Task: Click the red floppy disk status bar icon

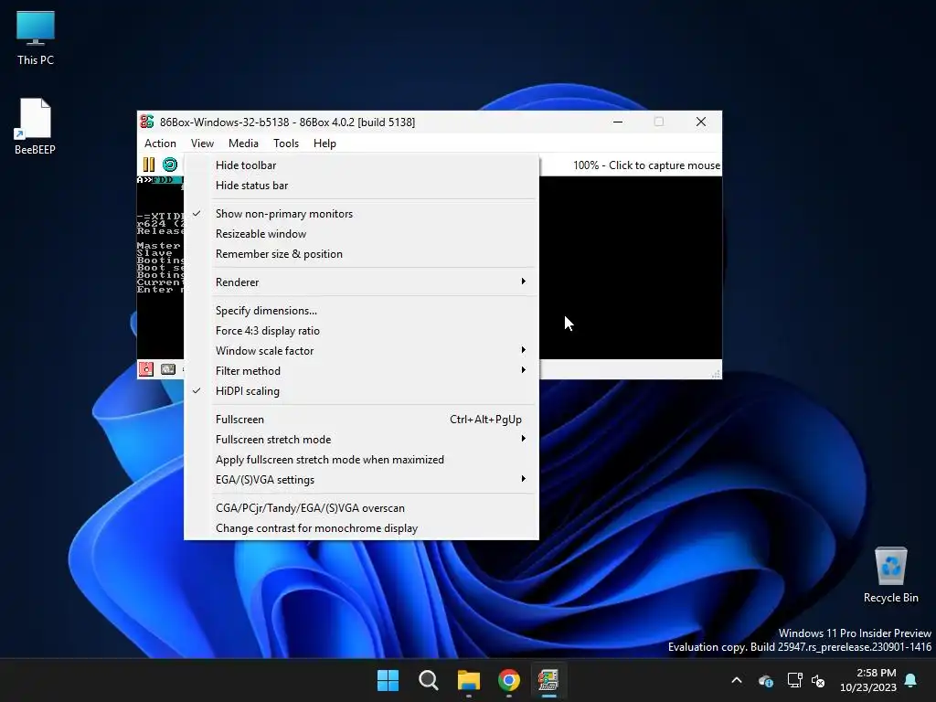Action: (x=145, y=369)
